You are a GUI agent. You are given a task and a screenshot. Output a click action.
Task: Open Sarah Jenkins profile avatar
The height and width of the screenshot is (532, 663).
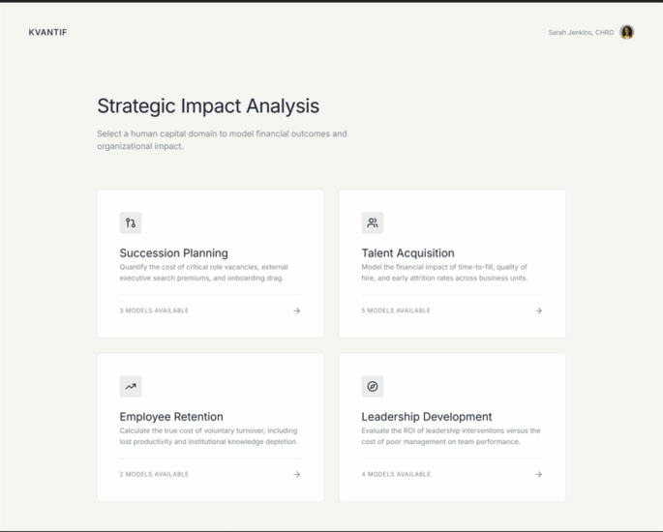(627, 32)
